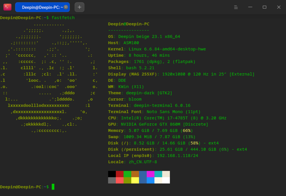Close the terminal window

click(x=279, y=7)
